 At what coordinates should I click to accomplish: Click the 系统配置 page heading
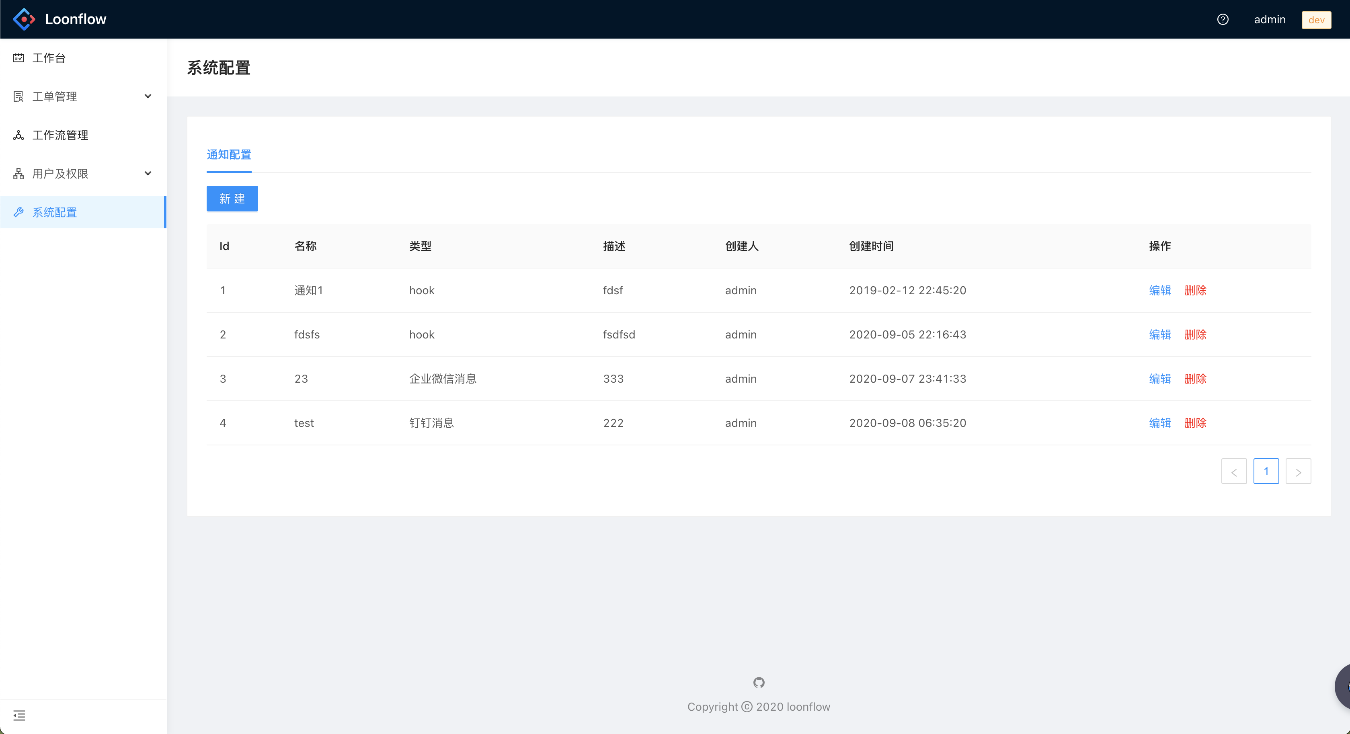[x=219, y=68]
